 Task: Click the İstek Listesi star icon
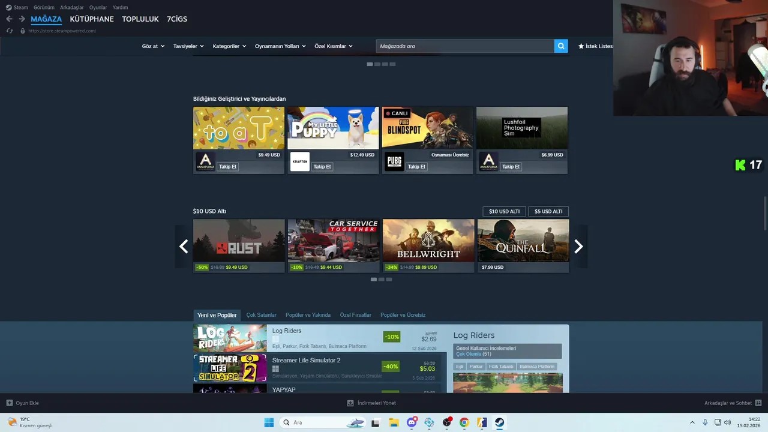pyautogui.click(x=581, y=46)
